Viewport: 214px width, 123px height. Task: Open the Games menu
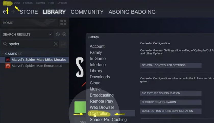click(40, 3)
